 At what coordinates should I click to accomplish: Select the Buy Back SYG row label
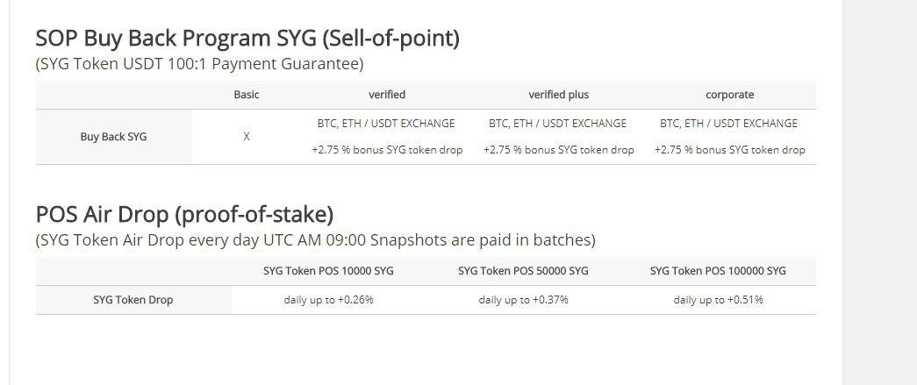(x=113, y=137)
